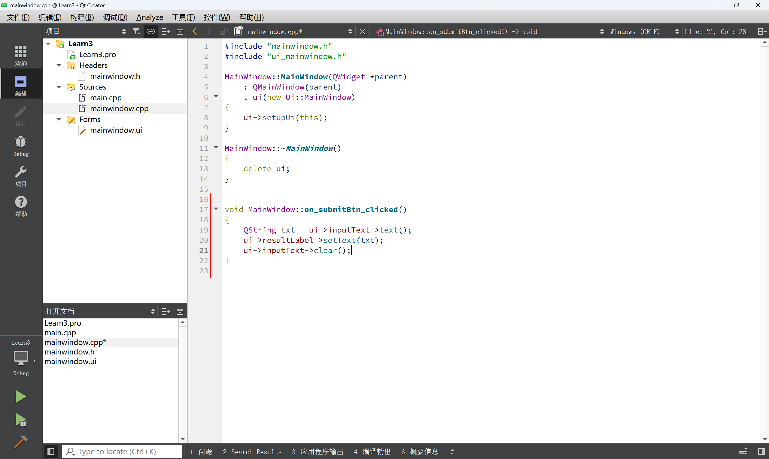Show the 应用程序输出 pane
The height and width of the screenshot is (459, 769).
[318, 452]
